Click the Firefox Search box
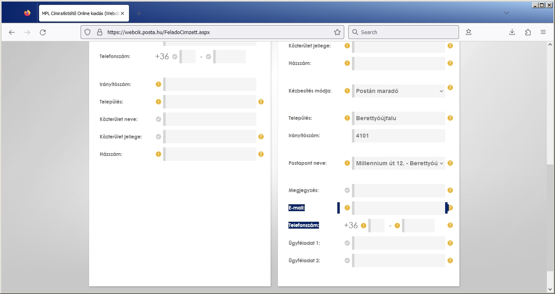 click(x=404, y=32)
